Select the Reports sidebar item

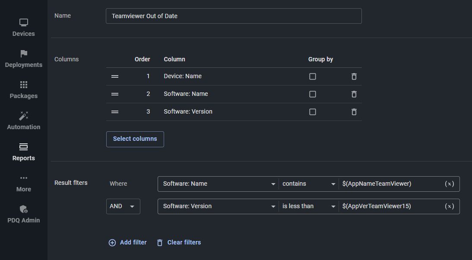23,152
